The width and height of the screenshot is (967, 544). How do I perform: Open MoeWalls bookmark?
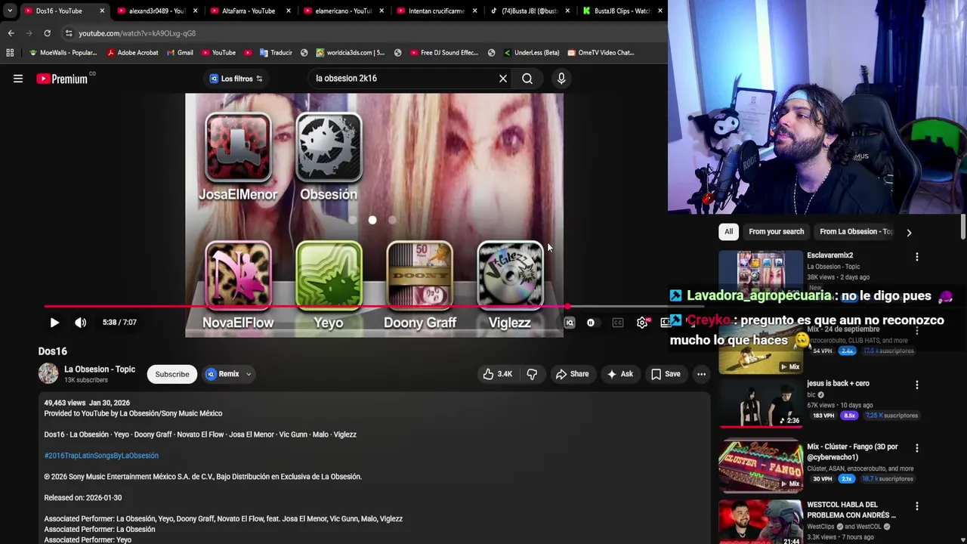tap(63, 53)
